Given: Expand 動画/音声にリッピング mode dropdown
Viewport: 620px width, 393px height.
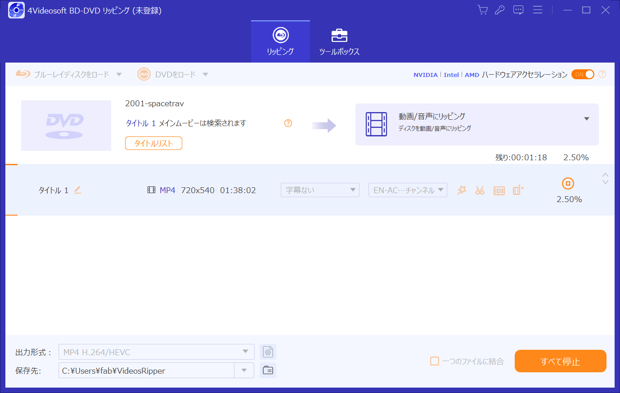Looking at the screenshot, I should pyautogui.click(x=587, y=119).
